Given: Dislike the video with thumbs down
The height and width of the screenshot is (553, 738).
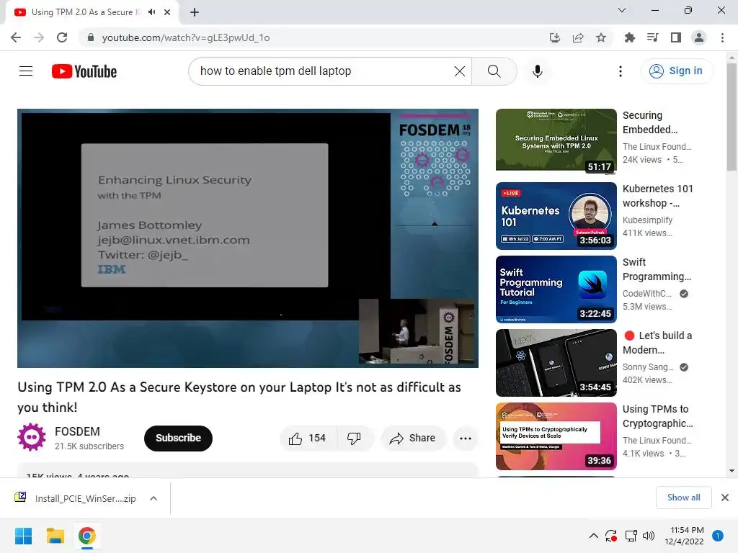Looking at the screenshot, I should [354, 439].
